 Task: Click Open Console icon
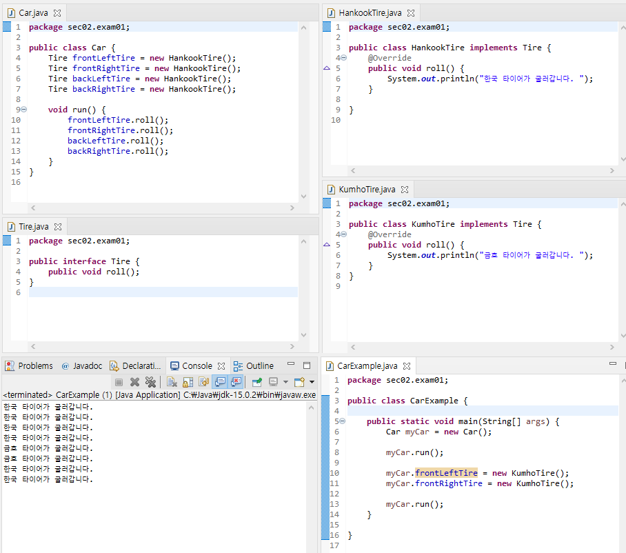pyautogui.click(x=299, y=382)
